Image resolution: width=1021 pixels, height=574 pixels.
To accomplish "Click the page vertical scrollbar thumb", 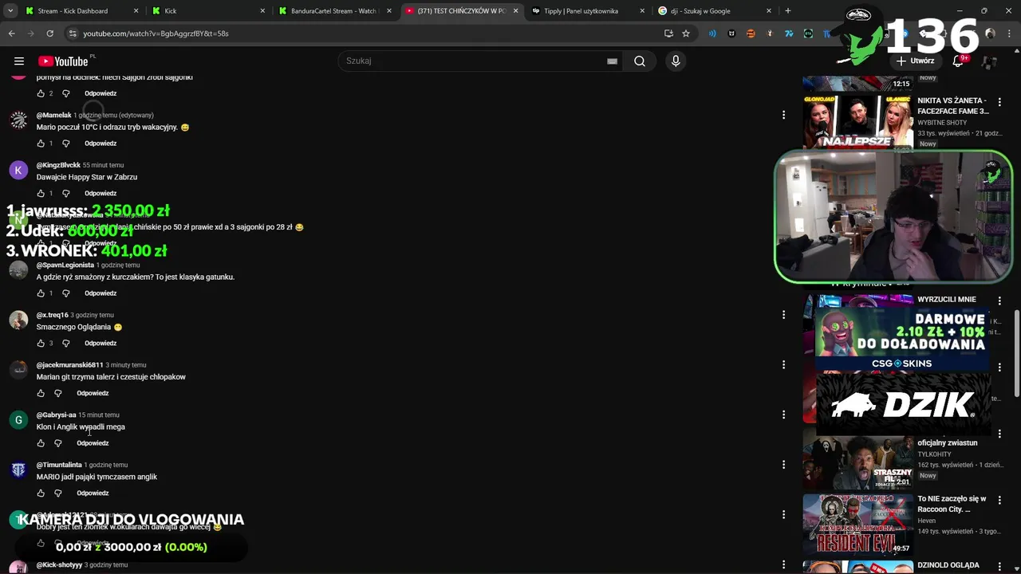I will click(1016, 355).
